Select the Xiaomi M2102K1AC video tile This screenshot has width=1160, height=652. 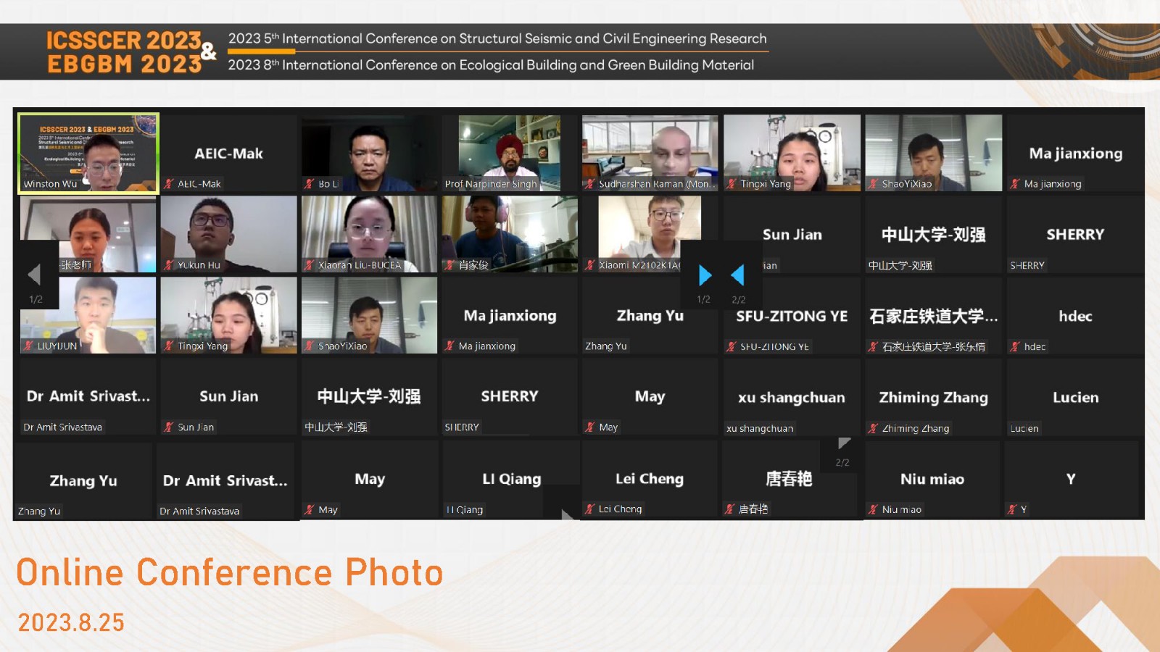[x=650, y=234]
